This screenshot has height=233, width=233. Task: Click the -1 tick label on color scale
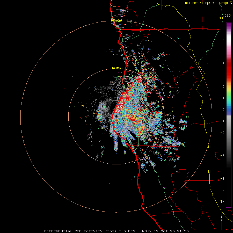click(x=222, y=121)
